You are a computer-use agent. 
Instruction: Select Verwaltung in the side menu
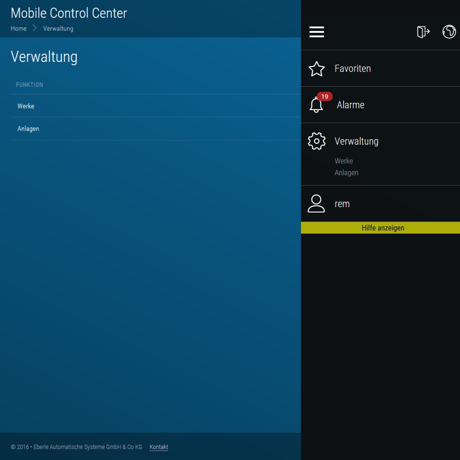pos(356,141)
